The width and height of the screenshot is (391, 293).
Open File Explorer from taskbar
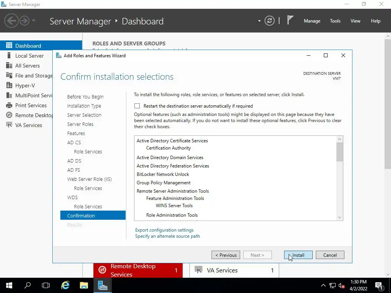pos(84,285)
